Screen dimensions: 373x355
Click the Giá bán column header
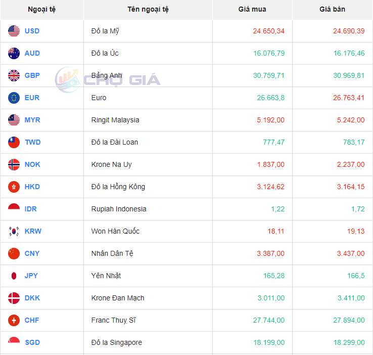[x=332, y=9]
